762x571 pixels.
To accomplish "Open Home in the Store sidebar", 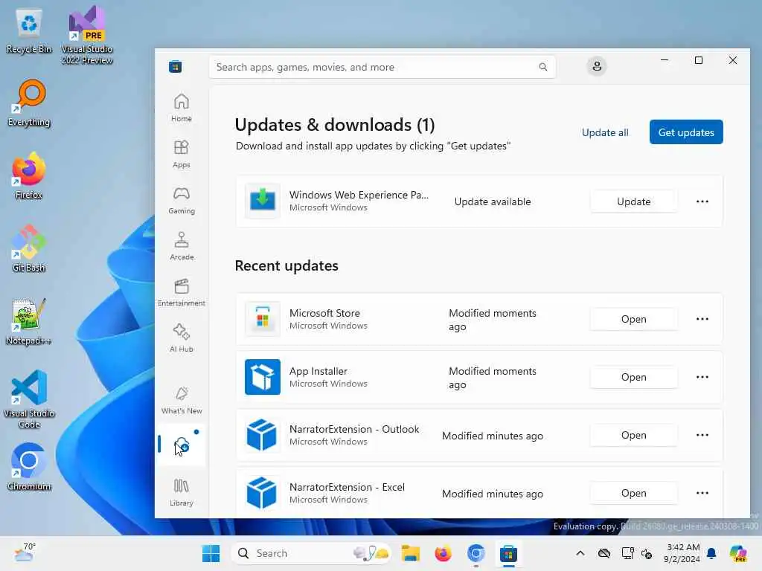I will pyautogui.click(x=182, y=108).
